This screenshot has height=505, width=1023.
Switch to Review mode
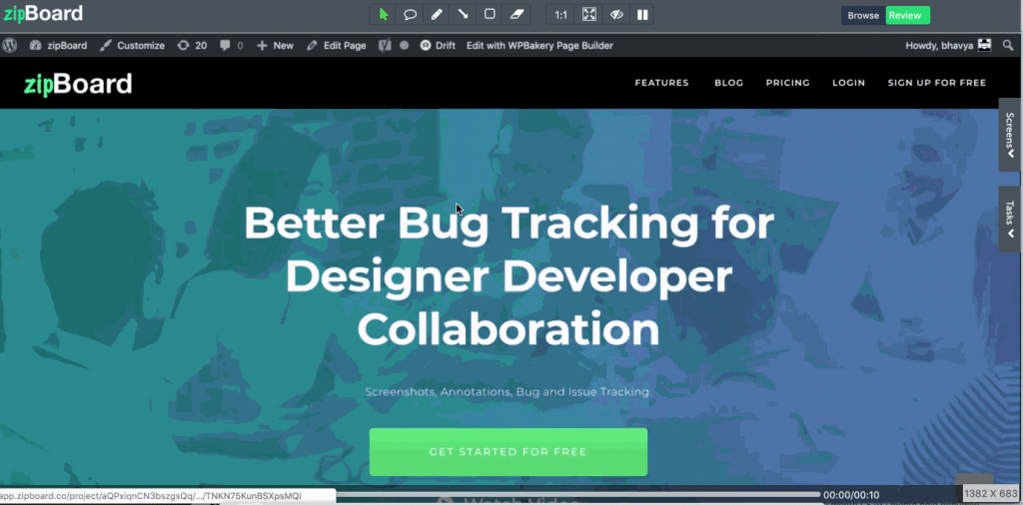pos(907,16)
